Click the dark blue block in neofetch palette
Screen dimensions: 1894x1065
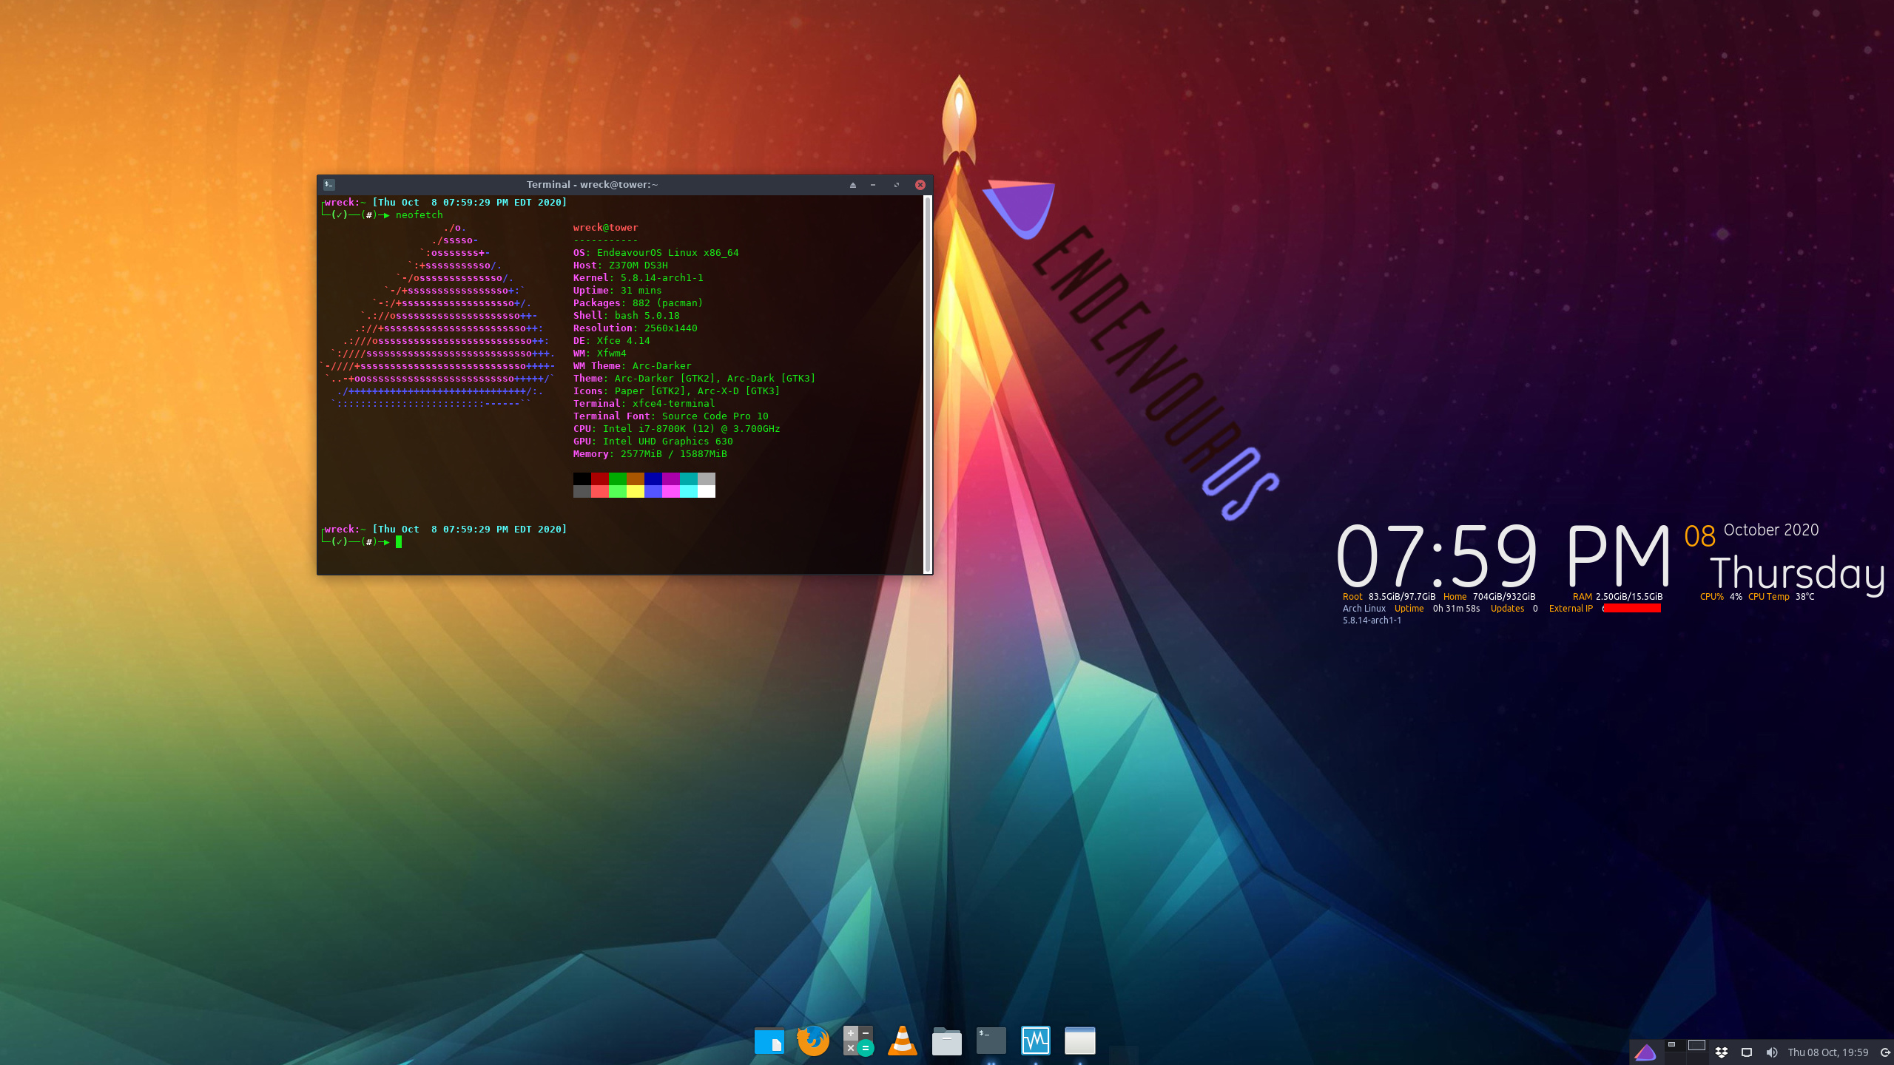coord(653,479)
